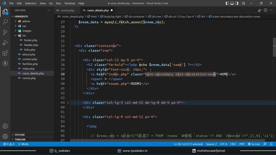
Task: Click unsaved dot on room_details.php tab
Action: tap(112, 10)
